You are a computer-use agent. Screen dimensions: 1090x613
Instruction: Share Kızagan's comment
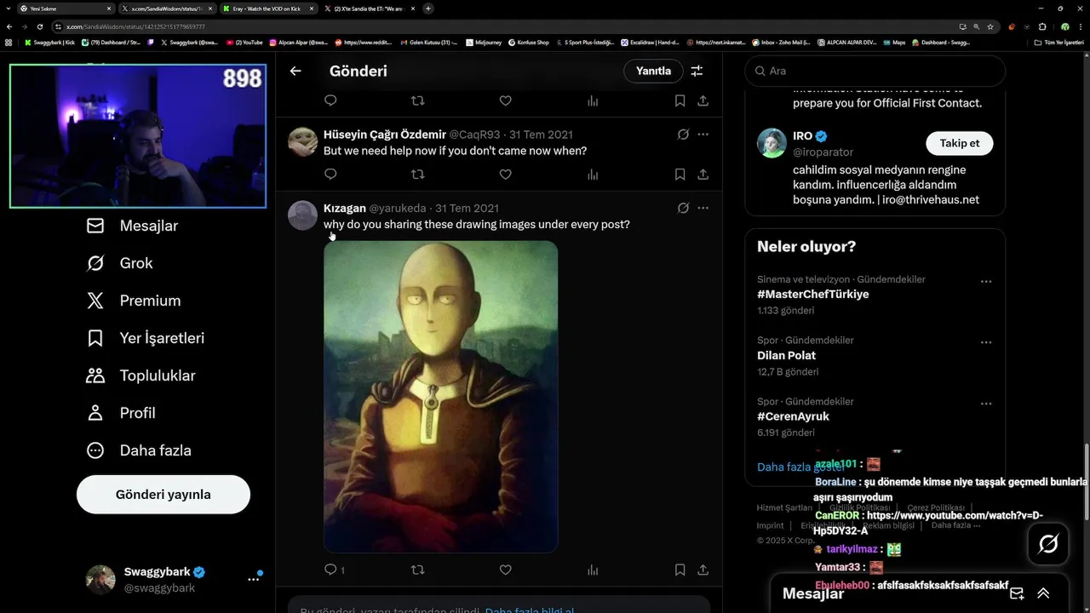703,570
